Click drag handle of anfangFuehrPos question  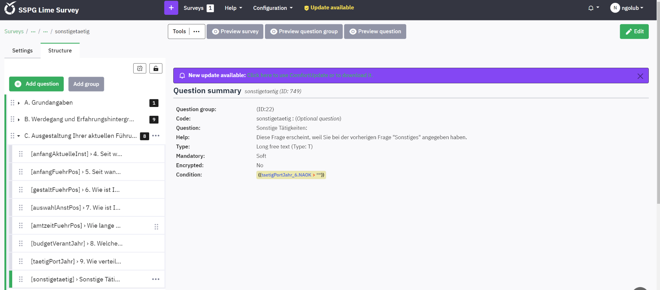tap(21, 172)
